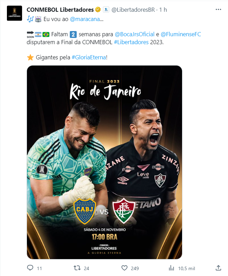Click the 249 likes count
Image resolution: width=228 pixels, height=276 pixels.
(135, 268)
